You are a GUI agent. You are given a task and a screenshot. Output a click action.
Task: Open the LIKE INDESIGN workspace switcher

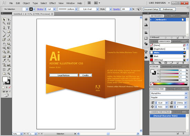pyautogui.click(x=159, y=3)
